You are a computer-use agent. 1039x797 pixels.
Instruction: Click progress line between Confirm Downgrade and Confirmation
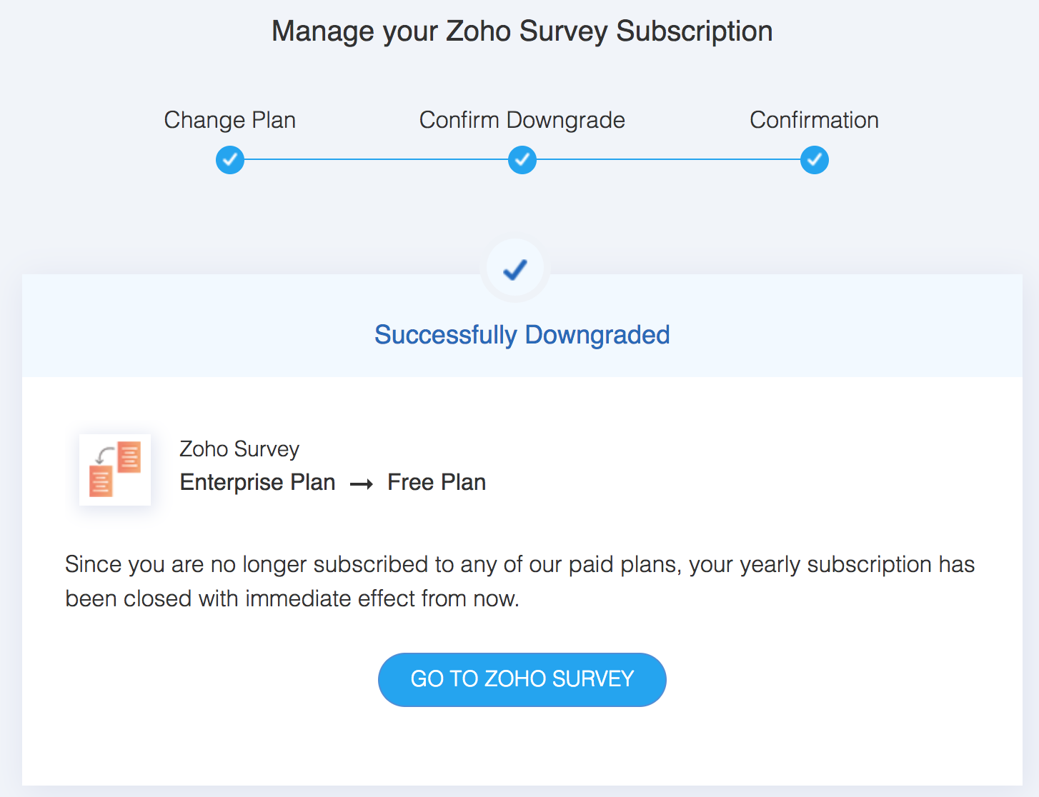pyautogui.click(x=668, y=160)
